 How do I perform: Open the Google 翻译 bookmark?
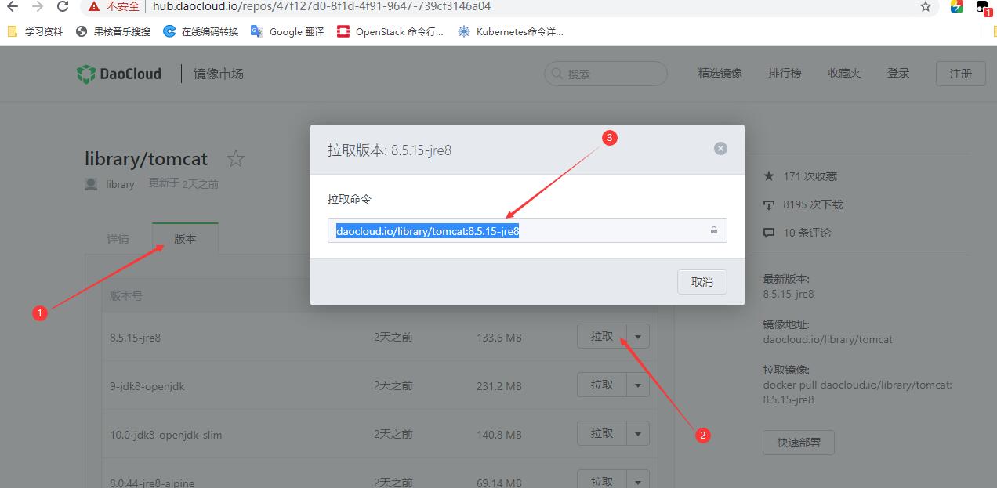pyautogui.click(x=288, y=31)
